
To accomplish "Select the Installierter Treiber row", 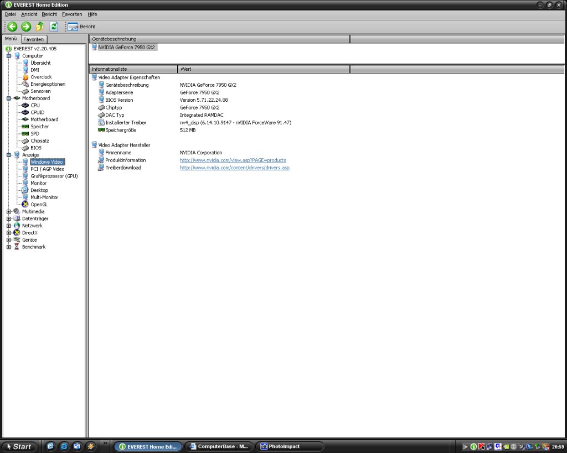I will [x=194, y=123].
